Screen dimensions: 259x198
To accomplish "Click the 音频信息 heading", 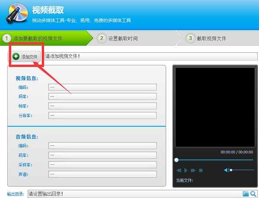I will [27, 137].
